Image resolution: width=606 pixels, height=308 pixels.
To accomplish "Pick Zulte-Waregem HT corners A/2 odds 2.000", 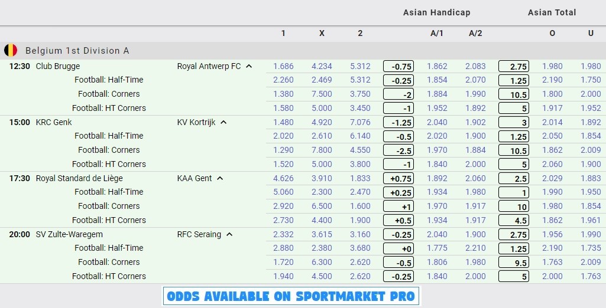I will (x=475, y=276).
